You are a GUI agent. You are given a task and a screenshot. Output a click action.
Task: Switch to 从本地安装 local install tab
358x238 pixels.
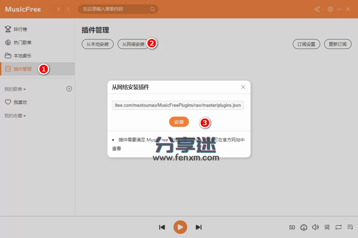click(98, 44)
